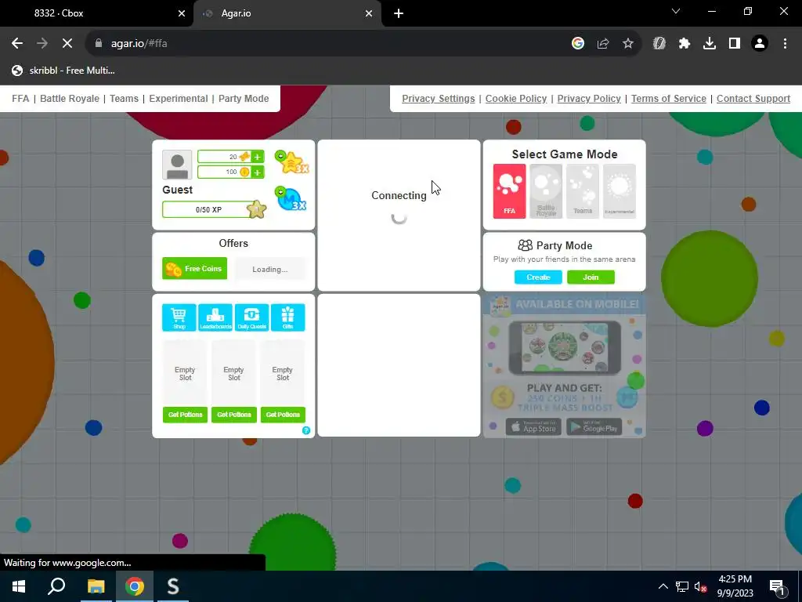Open the Privacy Policy link
This screenshot has width=802, height=602.
589,98
